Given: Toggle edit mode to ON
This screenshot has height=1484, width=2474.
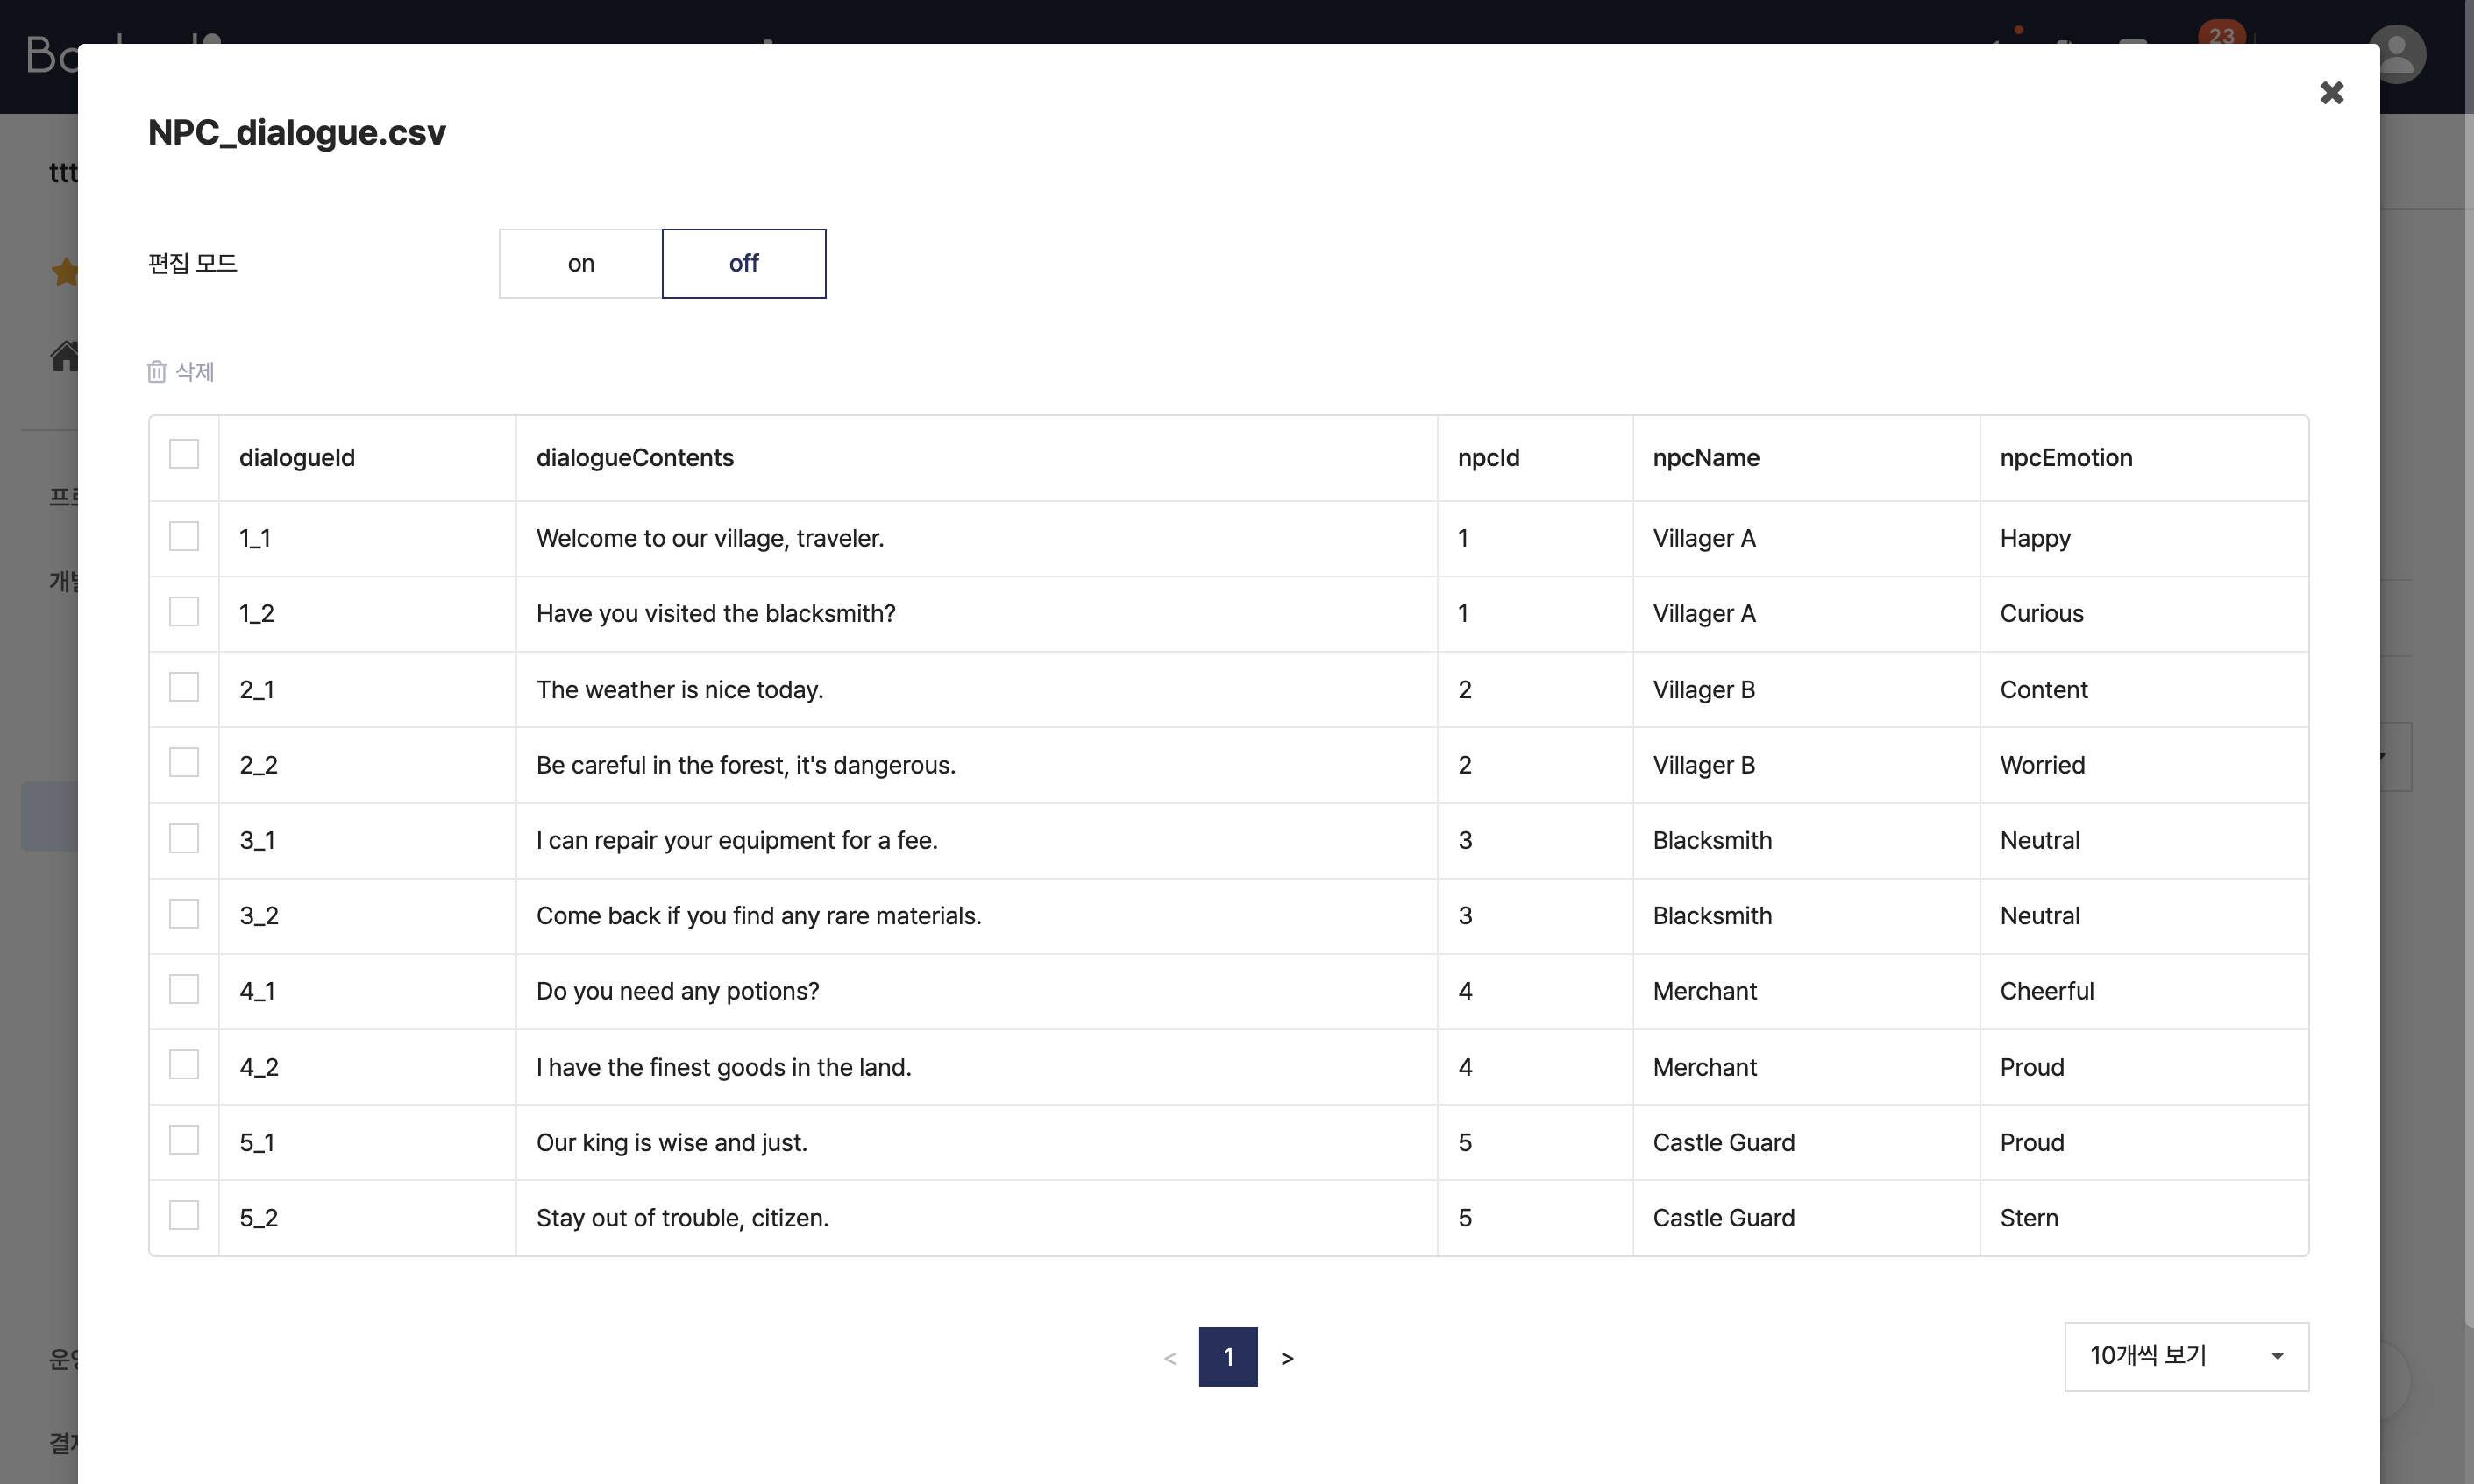Looking at the screenshot, I should (x=579, y=261).
